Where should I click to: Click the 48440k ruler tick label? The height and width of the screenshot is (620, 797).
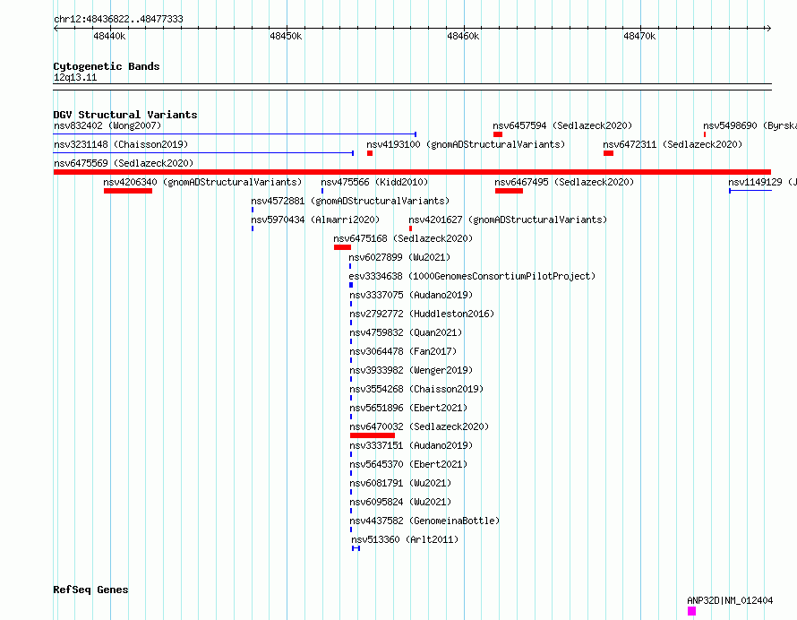[x=109, y=36]
